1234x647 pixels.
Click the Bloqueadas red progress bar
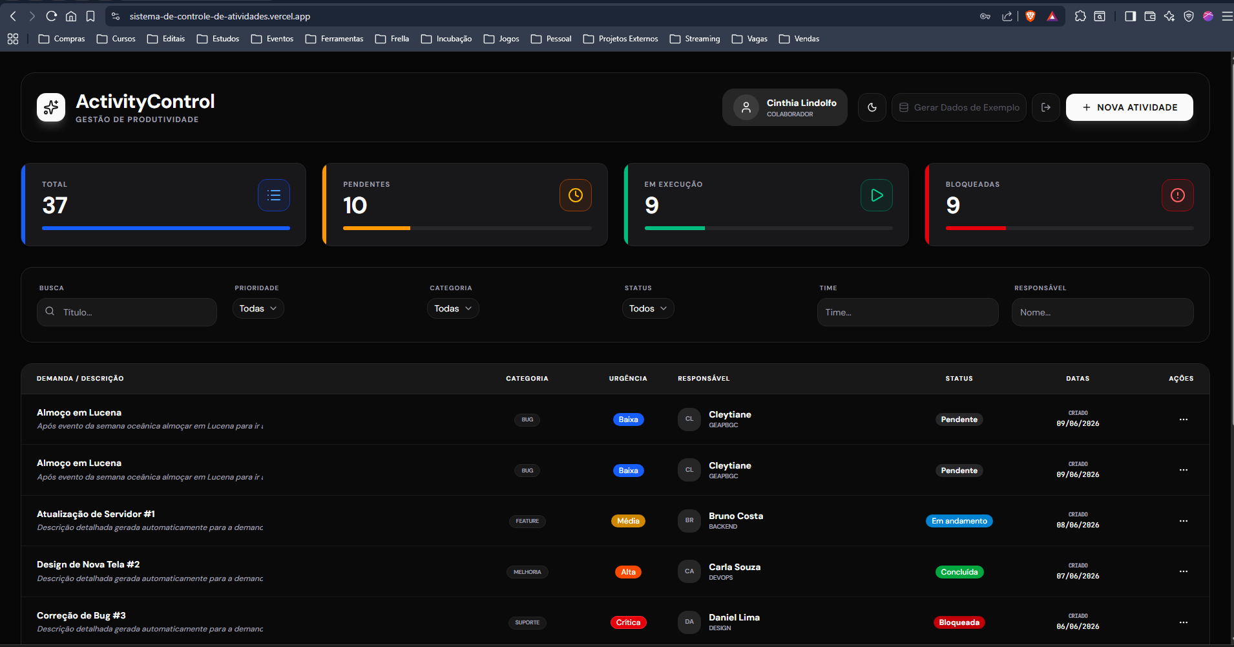(x=976, y=228)
